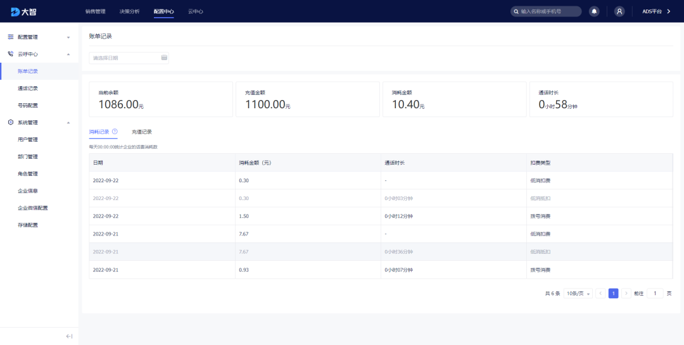Click the 前往 page number input
Screen dimensions: 684x345
655,294
